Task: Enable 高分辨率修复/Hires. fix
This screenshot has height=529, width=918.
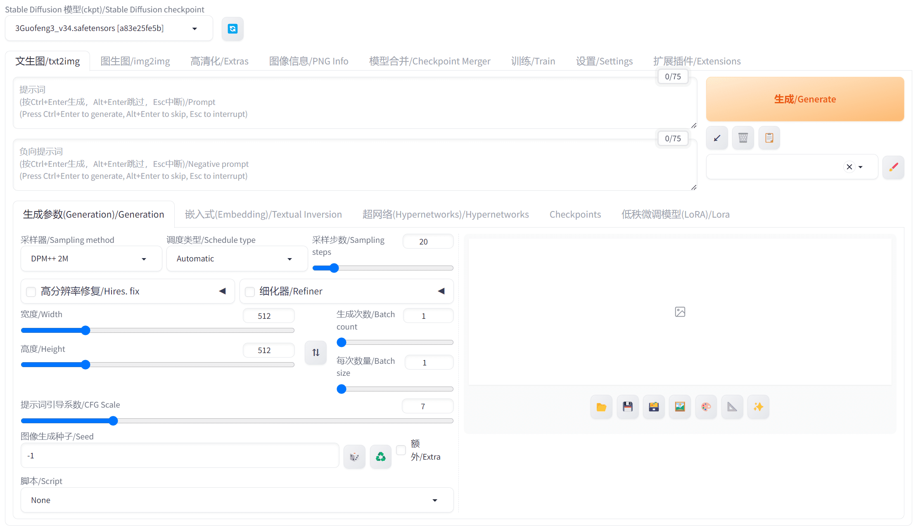Action: point(31,292)
